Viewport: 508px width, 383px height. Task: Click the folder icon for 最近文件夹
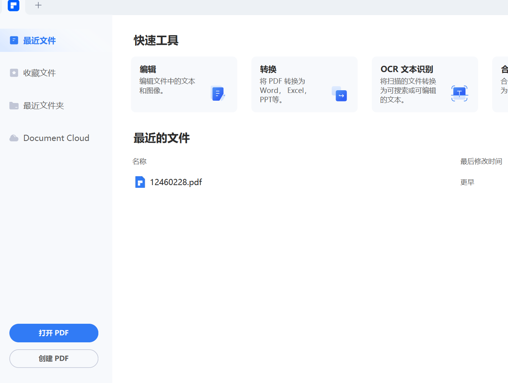click(14, 105)
